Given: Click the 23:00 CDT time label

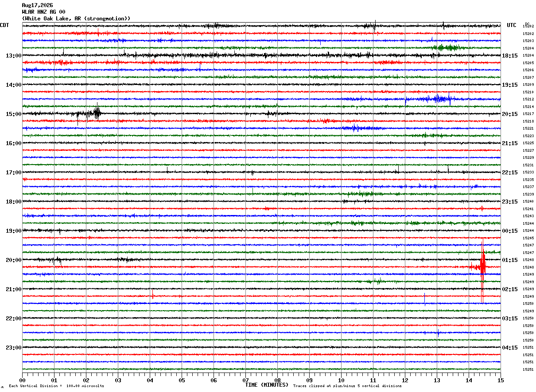Looking at the screenshot, I should [x=14, y=348].
